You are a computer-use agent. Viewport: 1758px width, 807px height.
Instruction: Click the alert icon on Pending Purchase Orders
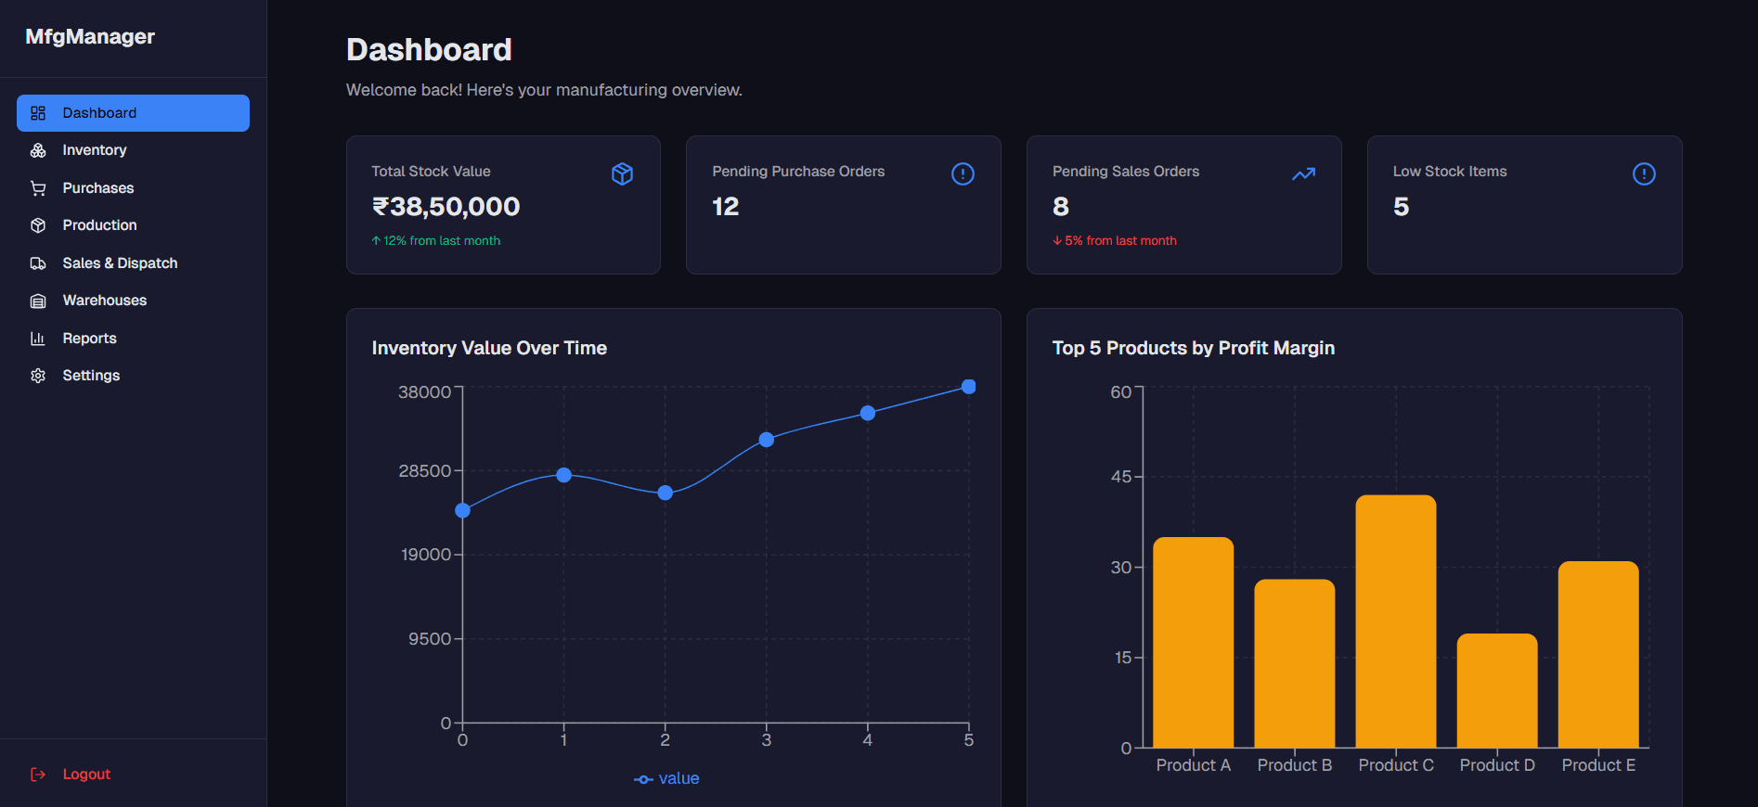click(963, 173)
